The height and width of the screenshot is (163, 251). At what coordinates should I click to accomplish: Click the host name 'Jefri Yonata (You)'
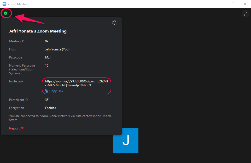(x=57, y=49)
